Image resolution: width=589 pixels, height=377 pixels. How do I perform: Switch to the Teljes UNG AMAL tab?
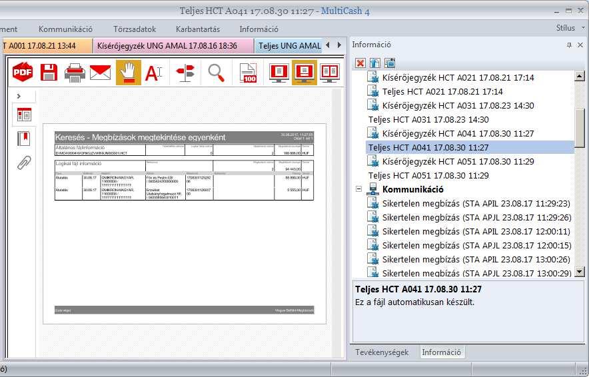tap(289, 46)
